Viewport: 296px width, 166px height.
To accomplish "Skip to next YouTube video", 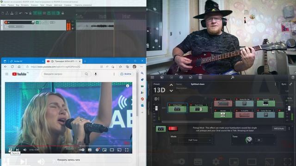I will pyautogui.click(x=18, y=150).
